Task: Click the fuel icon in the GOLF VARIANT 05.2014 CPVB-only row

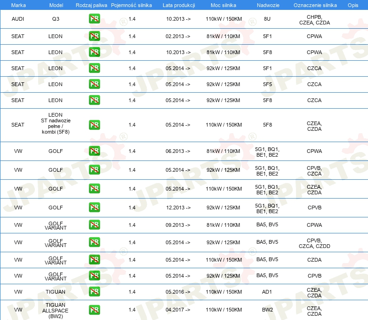Action: click(94, 275)
